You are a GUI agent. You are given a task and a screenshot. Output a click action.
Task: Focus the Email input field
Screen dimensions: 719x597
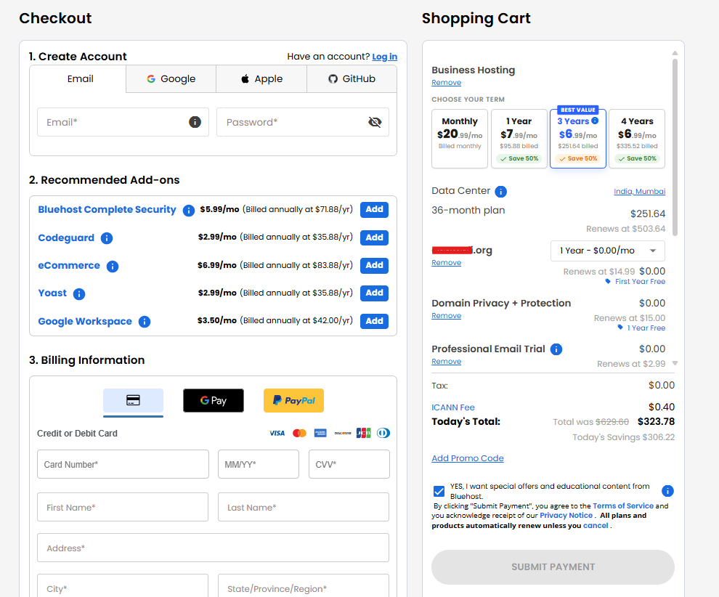[123, 122]
